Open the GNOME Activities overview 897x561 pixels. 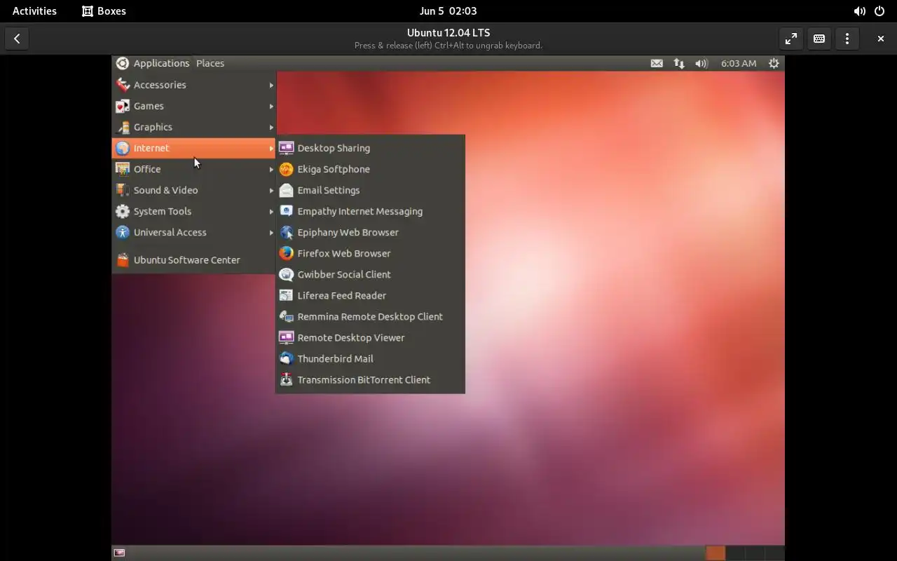34,11
